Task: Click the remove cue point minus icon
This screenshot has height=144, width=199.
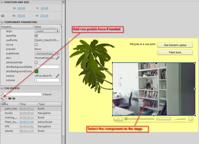Action: coord(6,99)
